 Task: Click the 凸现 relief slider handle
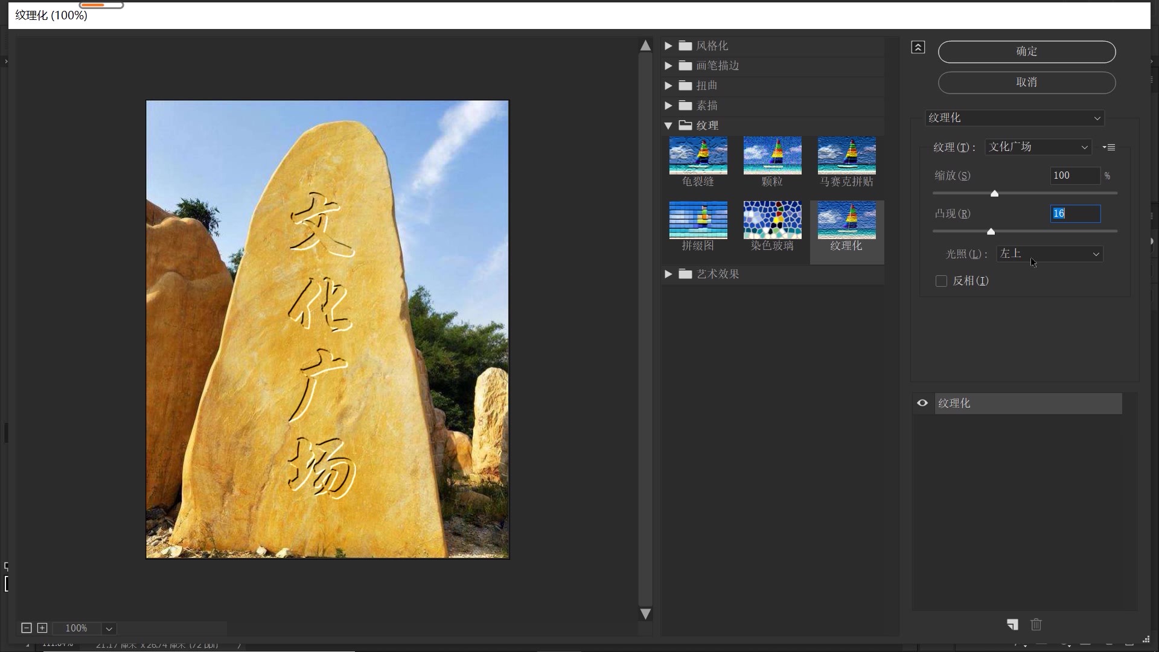[x=991, y=232]
